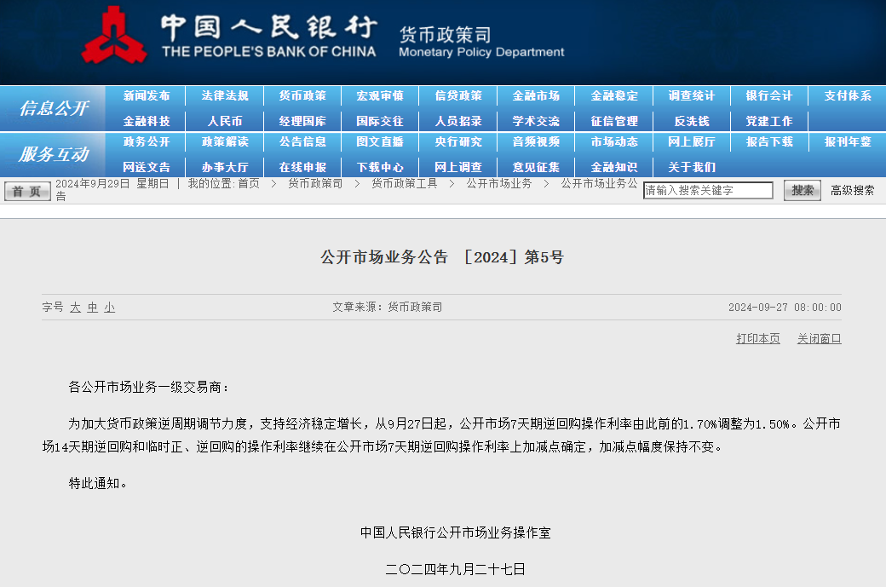The width and height of the screenshot is (886, 587).
Task: Open 高级搜索 advanced search
Action: pos(852,191)
